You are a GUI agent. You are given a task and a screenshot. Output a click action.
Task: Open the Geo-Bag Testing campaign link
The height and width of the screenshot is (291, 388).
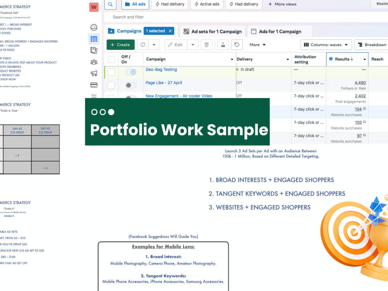click(x=161, y=69)
